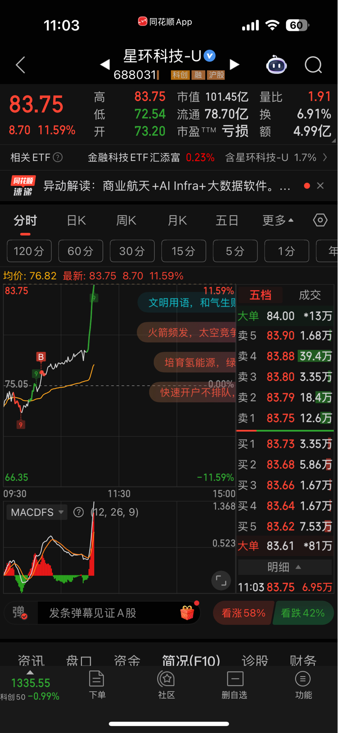Tap 大单 84.00 sell row

click(x=285, y=316)
